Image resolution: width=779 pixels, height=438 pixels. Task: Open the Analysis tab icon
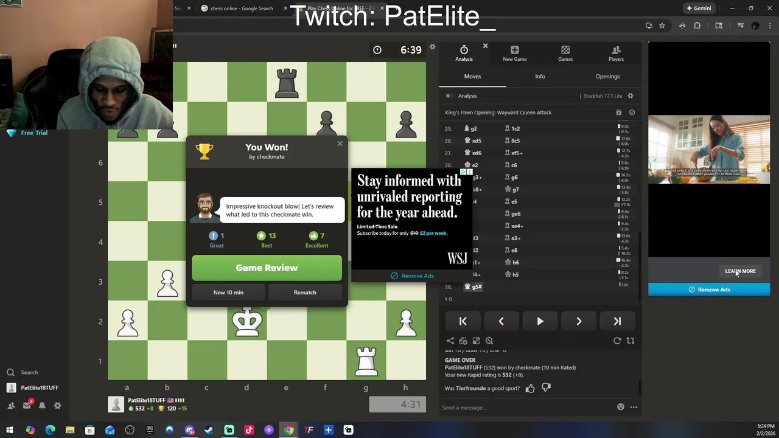464,53
